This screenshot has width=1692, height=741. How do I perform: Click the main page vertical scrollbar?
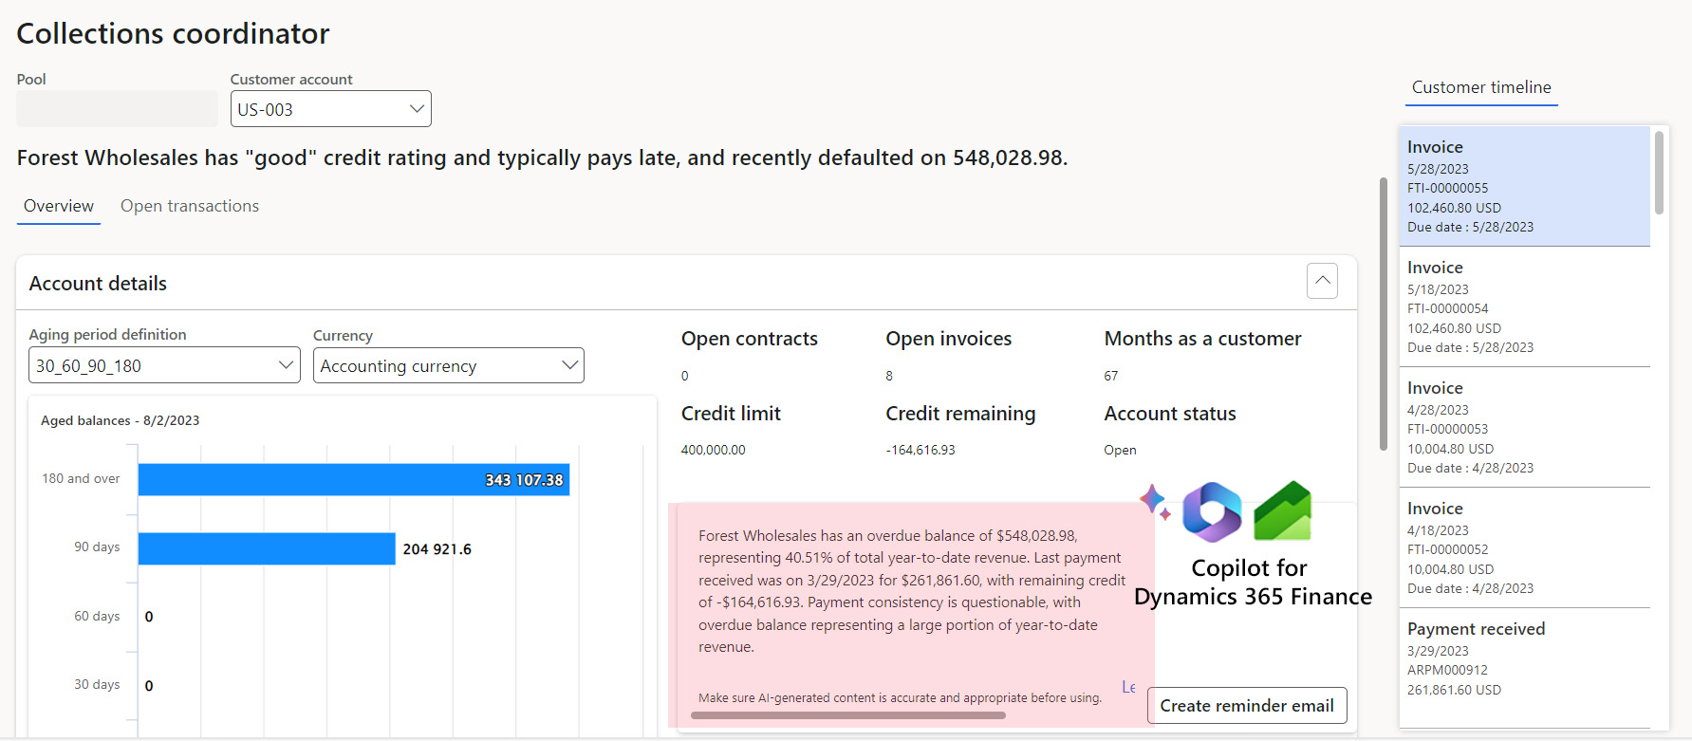coord(1384,313)
